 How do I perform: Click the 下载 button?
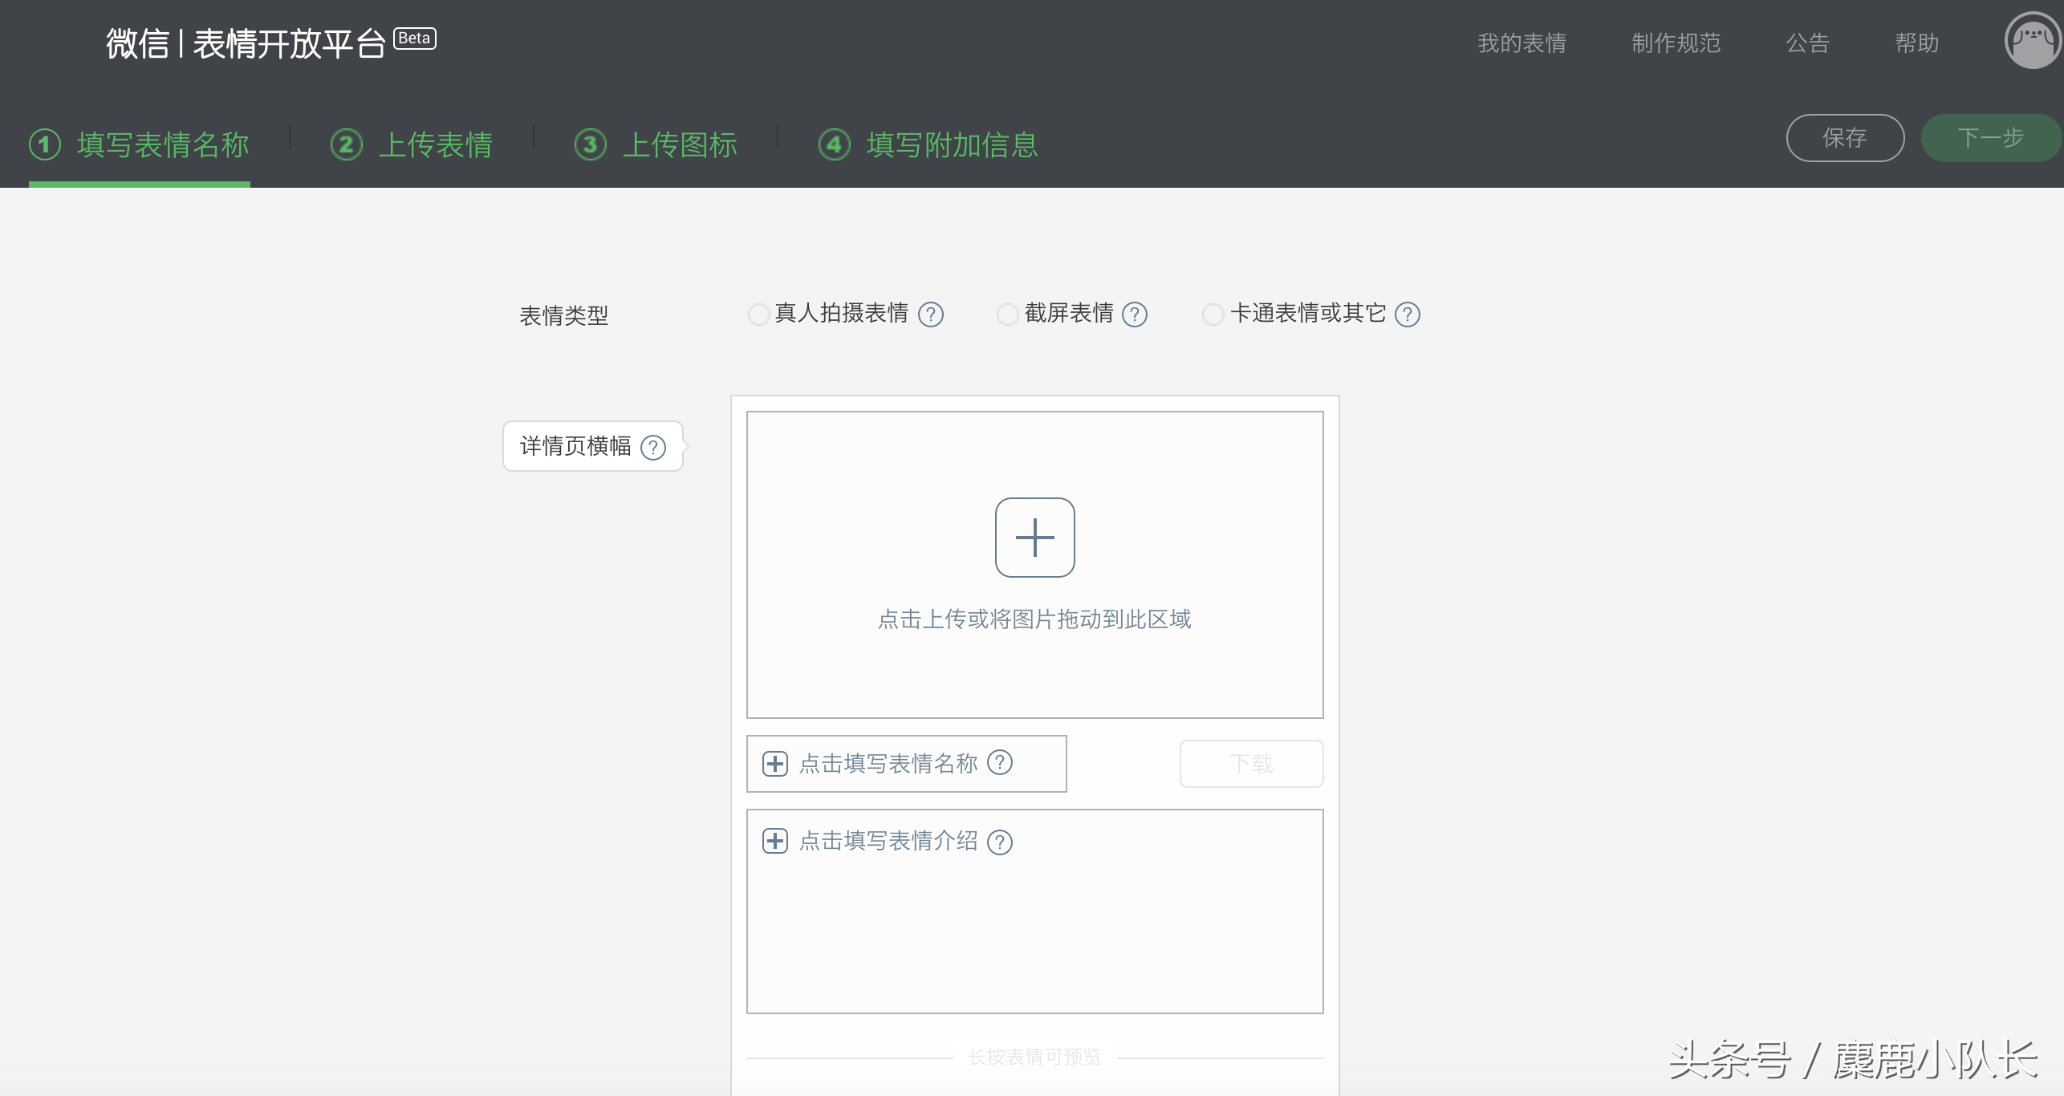coord(1250,764)
